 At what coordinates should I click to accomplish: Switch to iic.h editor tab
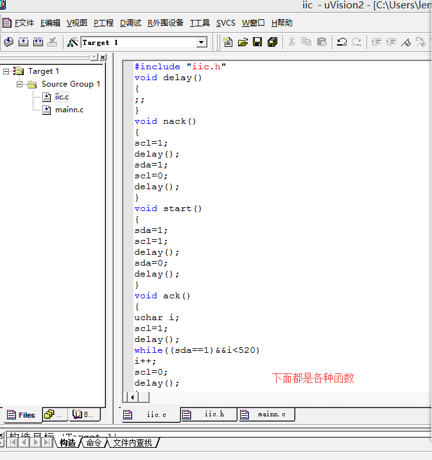pyautogui.click(x=209, y=414)
